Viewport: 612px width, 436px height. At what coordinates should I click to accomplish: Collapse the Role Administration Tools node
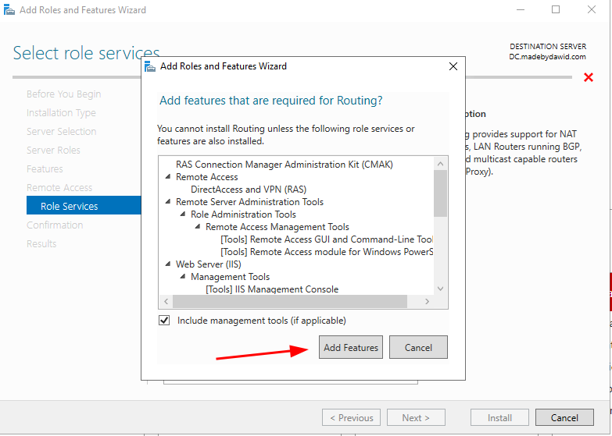pos(183,214)
